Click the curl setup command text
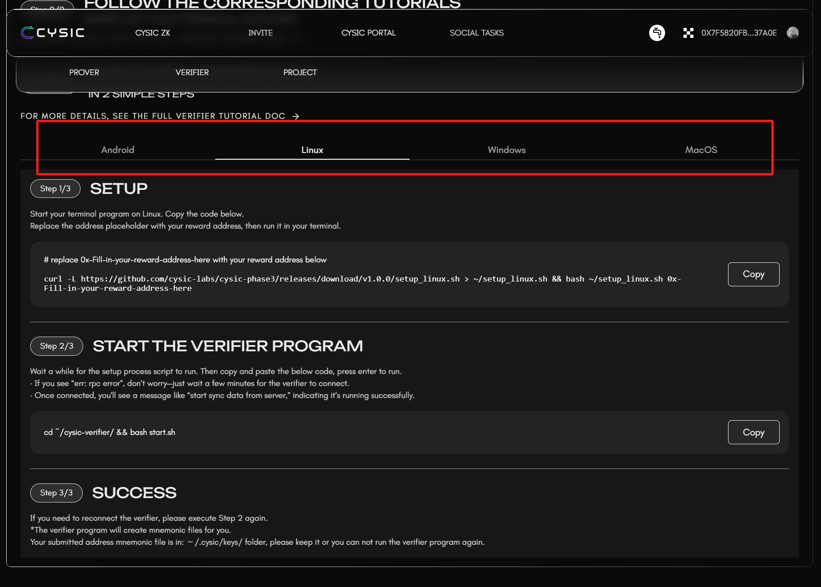The height and width of the screenshot is (587, 821). click(362, 283)
